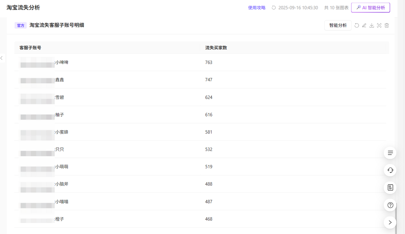Image resolution: width=405 pixels, height=234 pixels.
Task: Delete the chart with the trash icon
Action: click(x=387, y=26)
